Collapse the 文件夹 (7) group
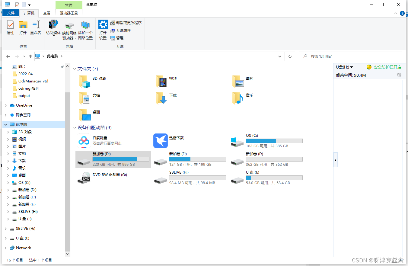This screenshot has width=408, height=266. pyautogui.click(x=75, y=69)
